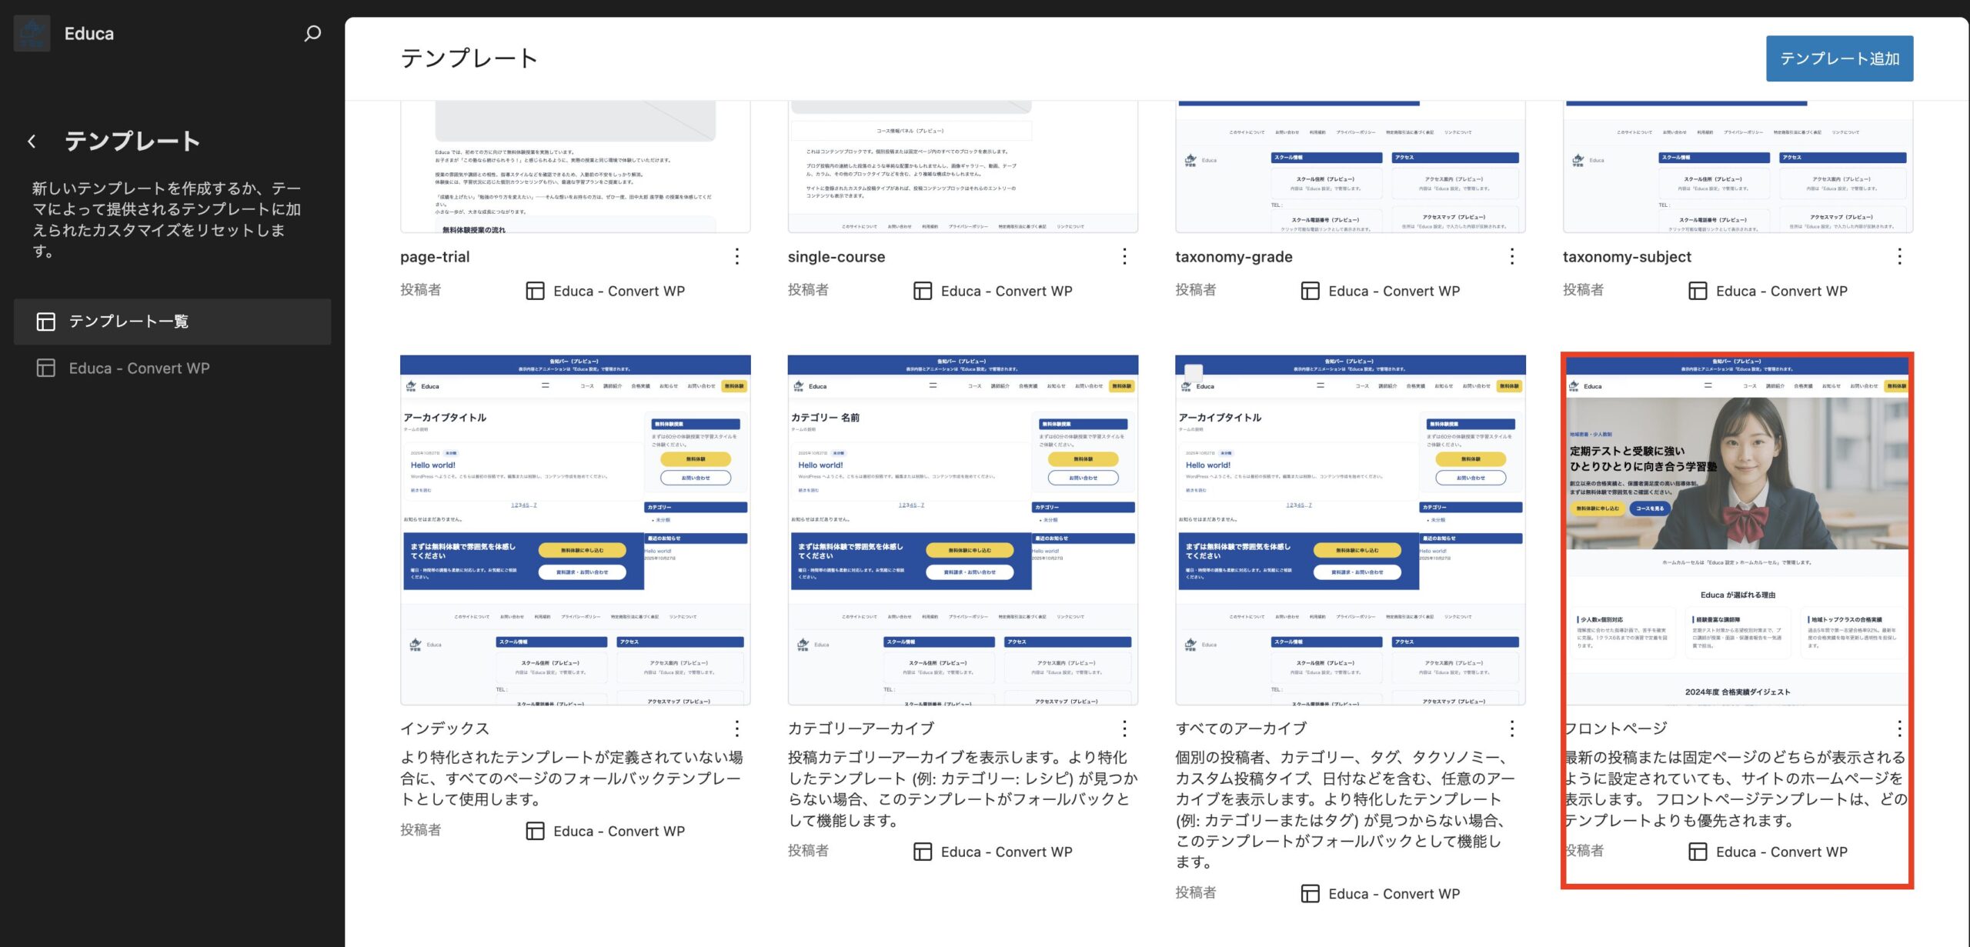This screenshot has height=947, width=1970.
Task: Click theme icon under page-trial template
Action: pyautogui.click(x=535, y=291)
